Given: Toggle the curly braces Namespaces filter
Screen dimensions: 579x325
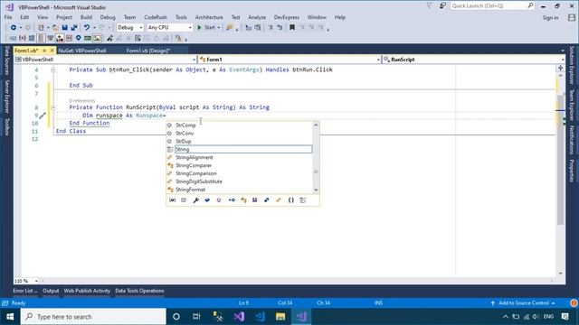Looking at the screenshot, I should [291, 200].
